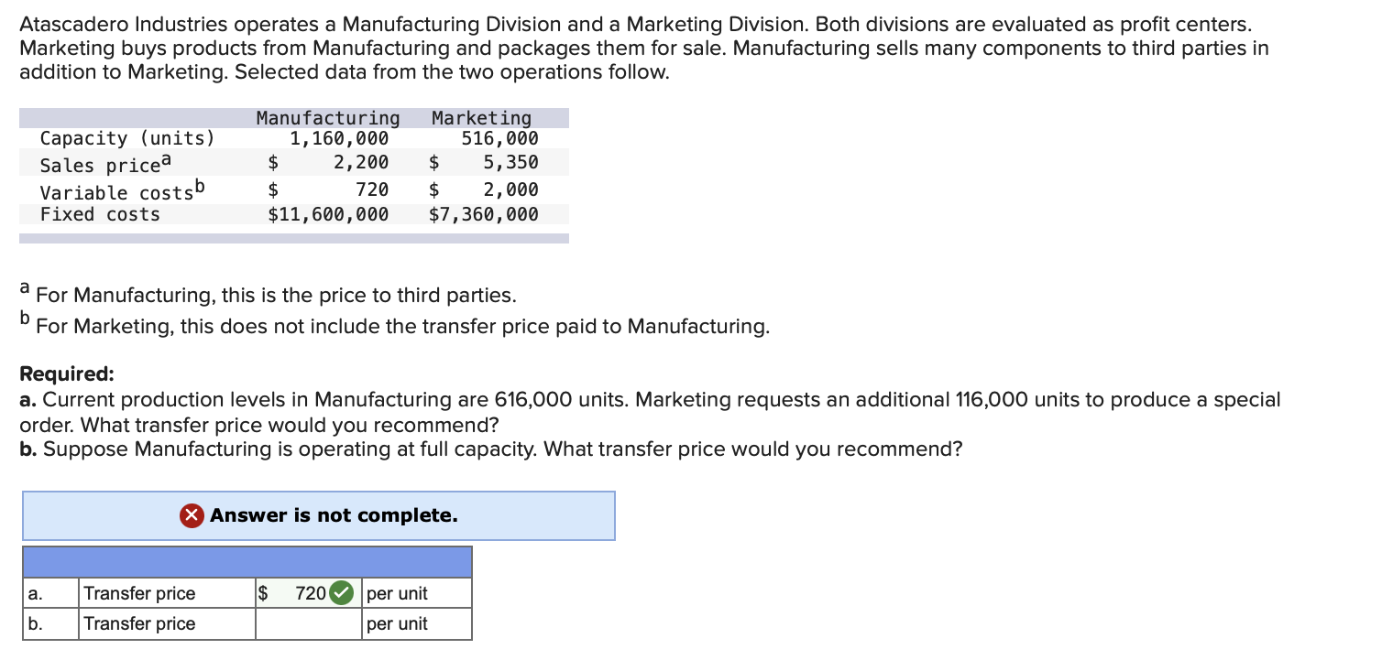Click the row label 'a.' in answer table
Viewport: 1393px width, 660px height.
tap(35, 594)
